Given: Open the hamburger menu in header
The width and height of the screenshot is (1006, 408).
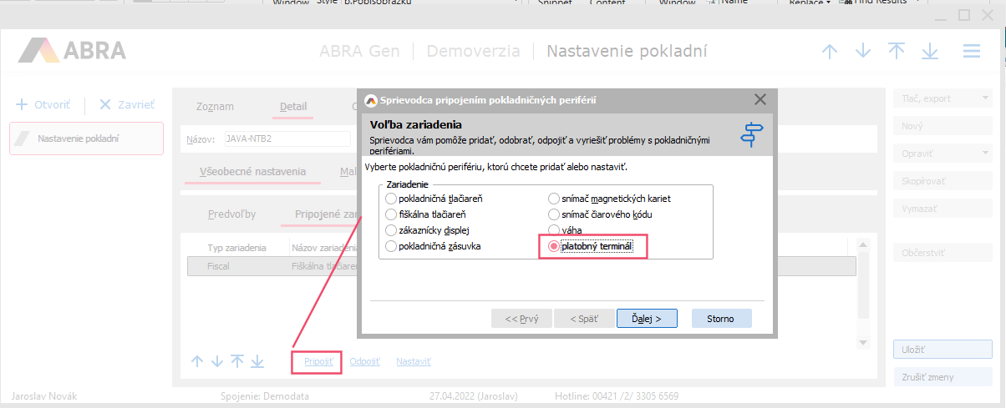Looking at the screenshot, I should (971, 51).
